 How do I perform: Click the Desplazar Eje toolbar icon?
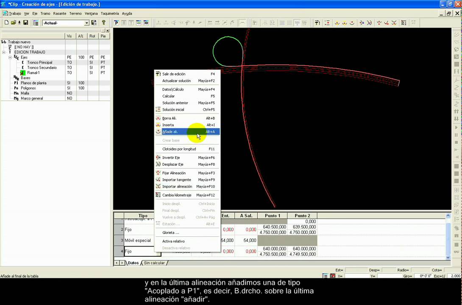coord(369,23)
